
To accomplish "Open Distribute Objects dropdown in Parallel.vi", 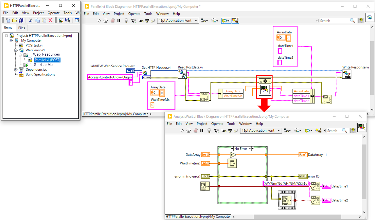I will pyautogui.click(x=215, y=20).
